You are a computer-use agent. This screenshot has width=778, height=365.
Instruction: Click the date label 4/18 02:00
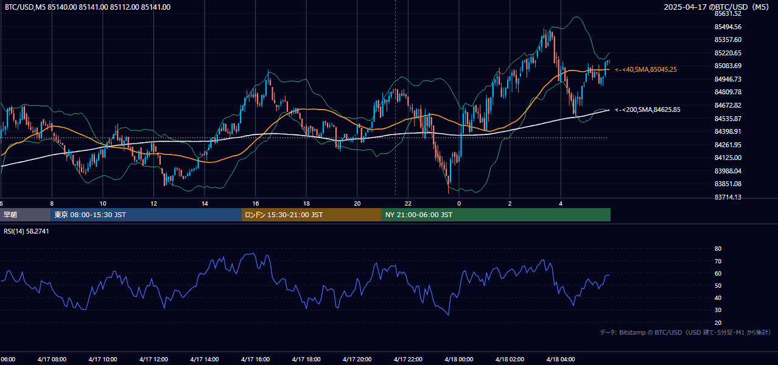point(510,360)
